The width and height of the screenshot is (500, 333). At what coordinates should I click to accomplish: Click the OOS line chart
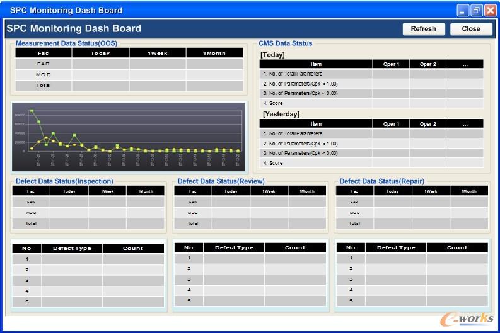[129, 136]
